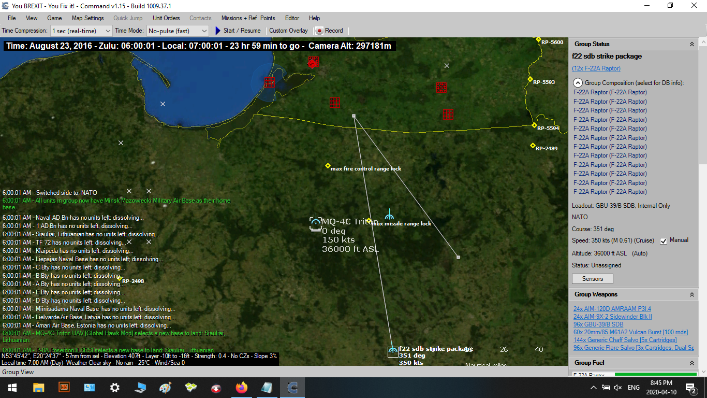Open the Missions + Ref. Points menu
The width and height of the screenshot is (707, 398).
(x=248, y=18)
